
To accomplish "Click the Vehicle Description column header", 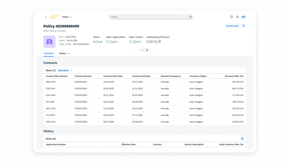I will coord(194,144).
